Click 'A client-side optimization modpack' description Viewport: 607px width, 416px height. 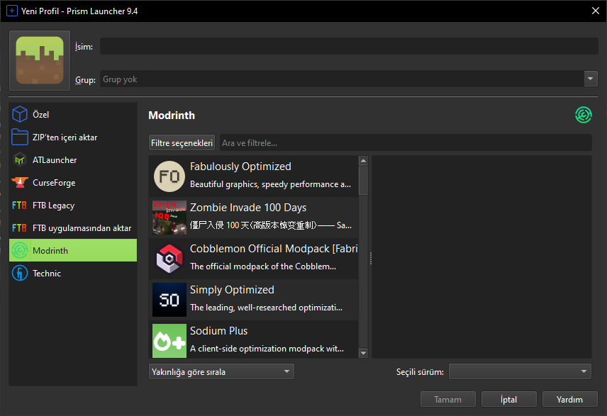coord(267,348)
